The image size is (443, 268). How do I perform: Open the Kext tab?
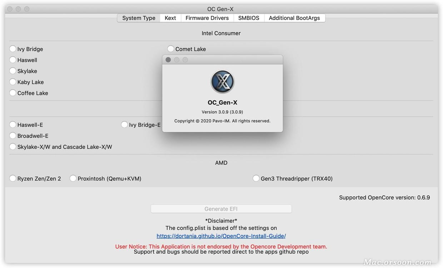[170, 18]
